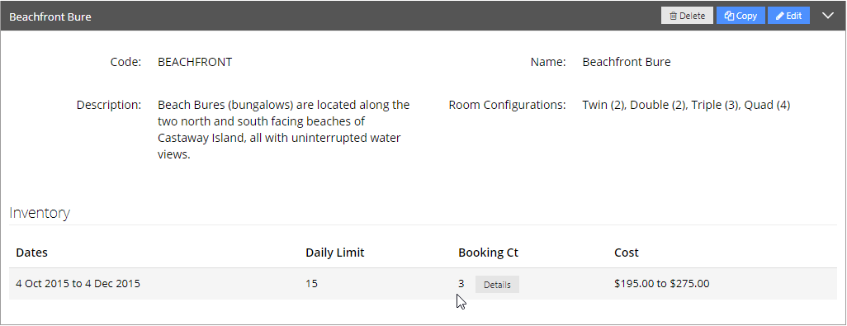
Task: Click the Room Configurations value list
Action: (686, 105)
